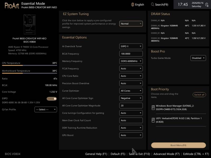Screen dimensions: 211x158
Task: Open Core tunings Configuration for gaming dropdown
Action: coord(131,113)
